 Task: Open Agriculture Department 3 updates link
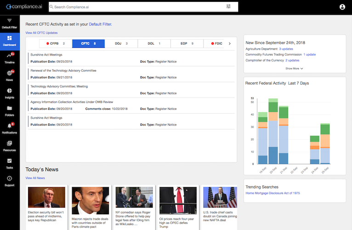(286, 49)
